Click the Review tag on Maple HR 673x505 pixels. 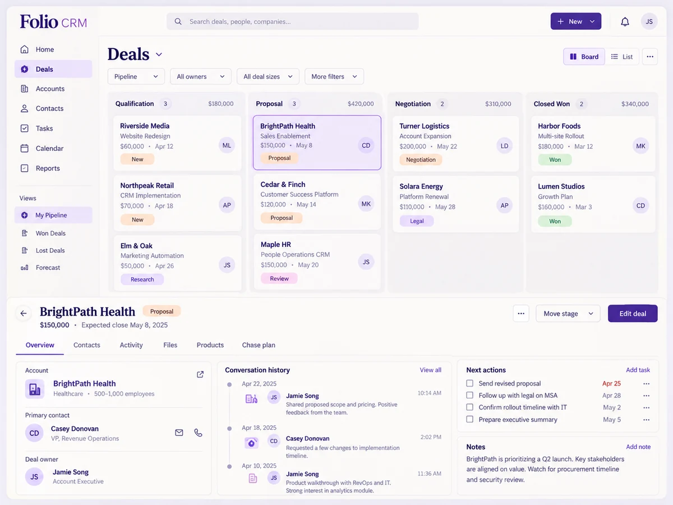(279, 278)
